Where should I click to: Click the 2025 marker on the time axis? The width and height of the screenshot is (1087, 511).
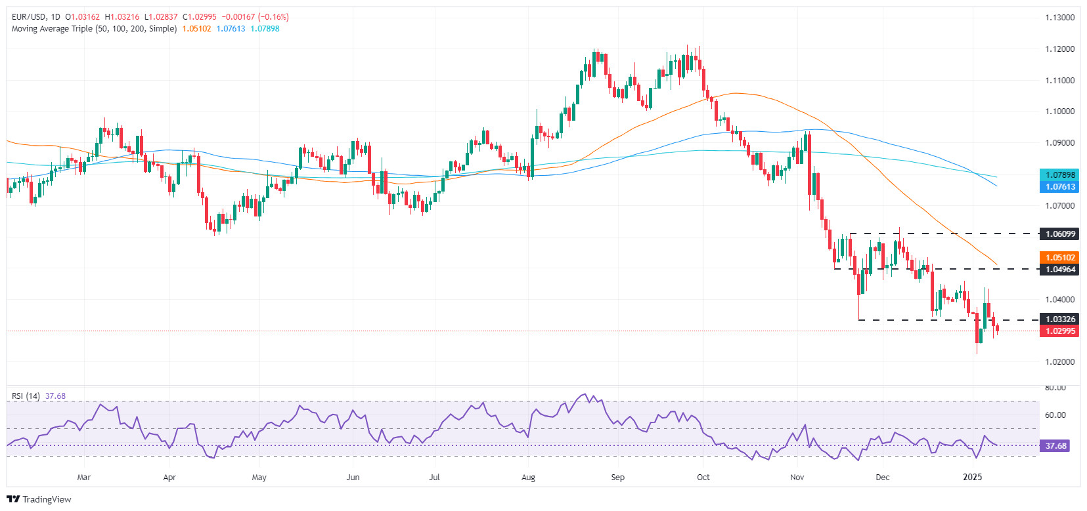click(973, 477)
